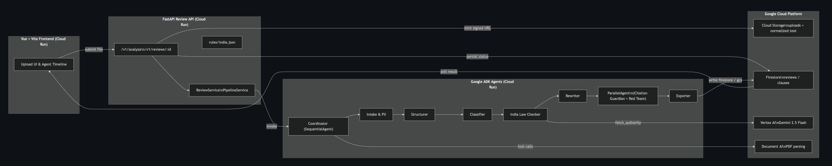This screenshot has width=832, height=166.
Task: Click the 'persist status' edge label
Action: tap(477, 57)
